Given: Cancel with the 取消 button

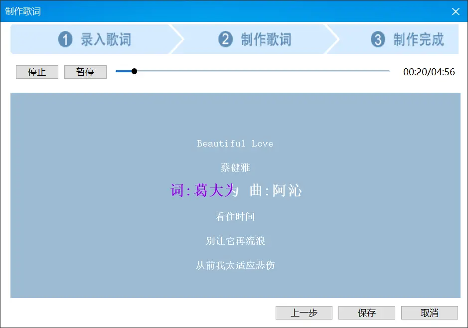Looking at the screenshot, I should [430, 313].
